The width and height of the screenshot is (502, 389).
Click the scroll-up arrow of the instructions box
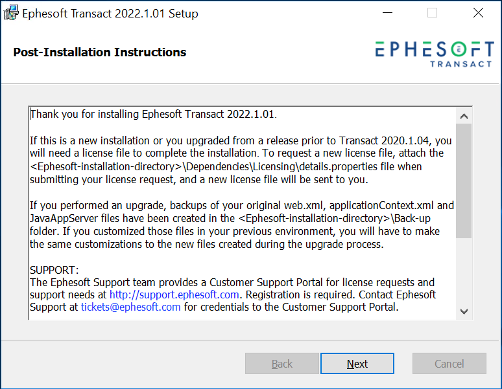[x=464, y=117]
